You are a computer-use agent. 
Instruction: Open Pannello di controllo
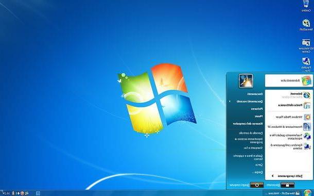click(251, 133)
